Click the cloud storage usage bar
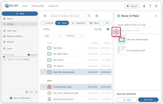The image size is (163, 104). click(x=20, y=57)
